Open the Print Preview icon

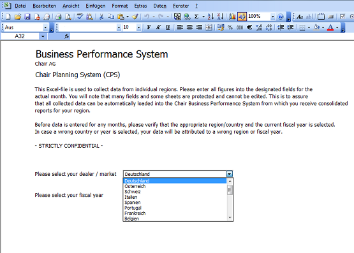[x=68, y=17]
